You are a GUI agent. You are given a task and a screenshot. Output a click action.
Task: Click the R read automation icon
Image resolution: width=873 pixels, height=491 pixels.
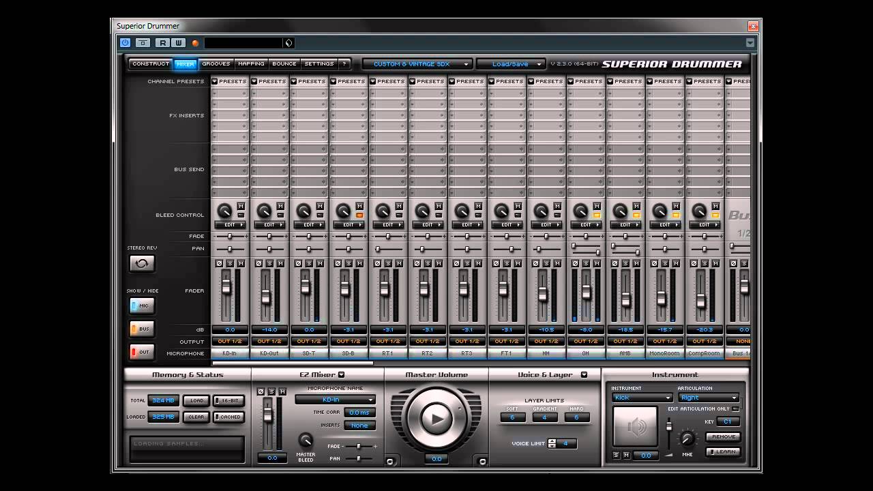(162, 42)
